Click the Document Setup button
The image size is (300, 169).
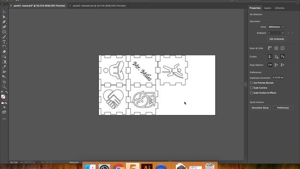pos(260,108)
